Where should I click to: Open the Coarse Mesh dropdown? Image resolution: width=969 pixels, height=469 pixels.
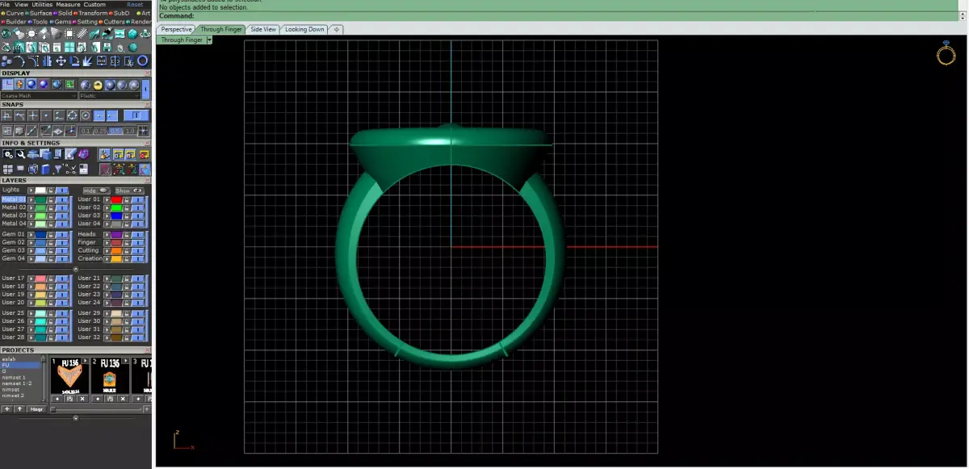coord(39,95)
